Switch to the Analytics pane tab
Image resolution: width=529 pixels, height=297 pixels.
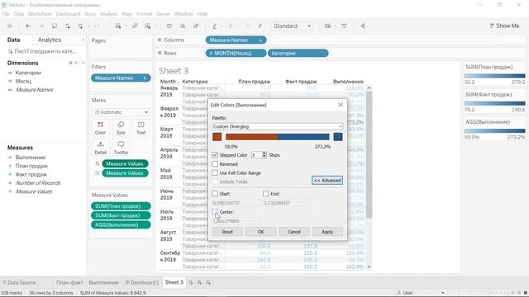(x=50, y=40)
